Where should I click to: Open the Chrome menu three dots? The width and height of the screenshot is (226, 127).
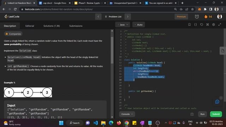coord(222,9)
